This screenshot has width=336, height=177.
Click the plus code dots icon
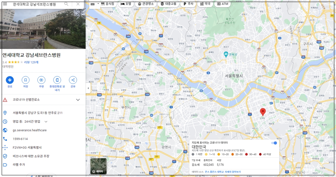(x=5, y=147)
